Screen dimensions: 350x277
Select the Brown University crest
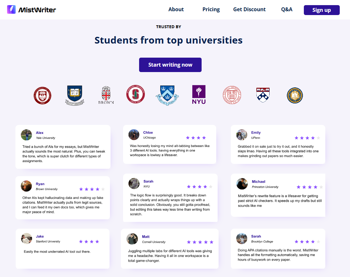(x=106, y=95)
